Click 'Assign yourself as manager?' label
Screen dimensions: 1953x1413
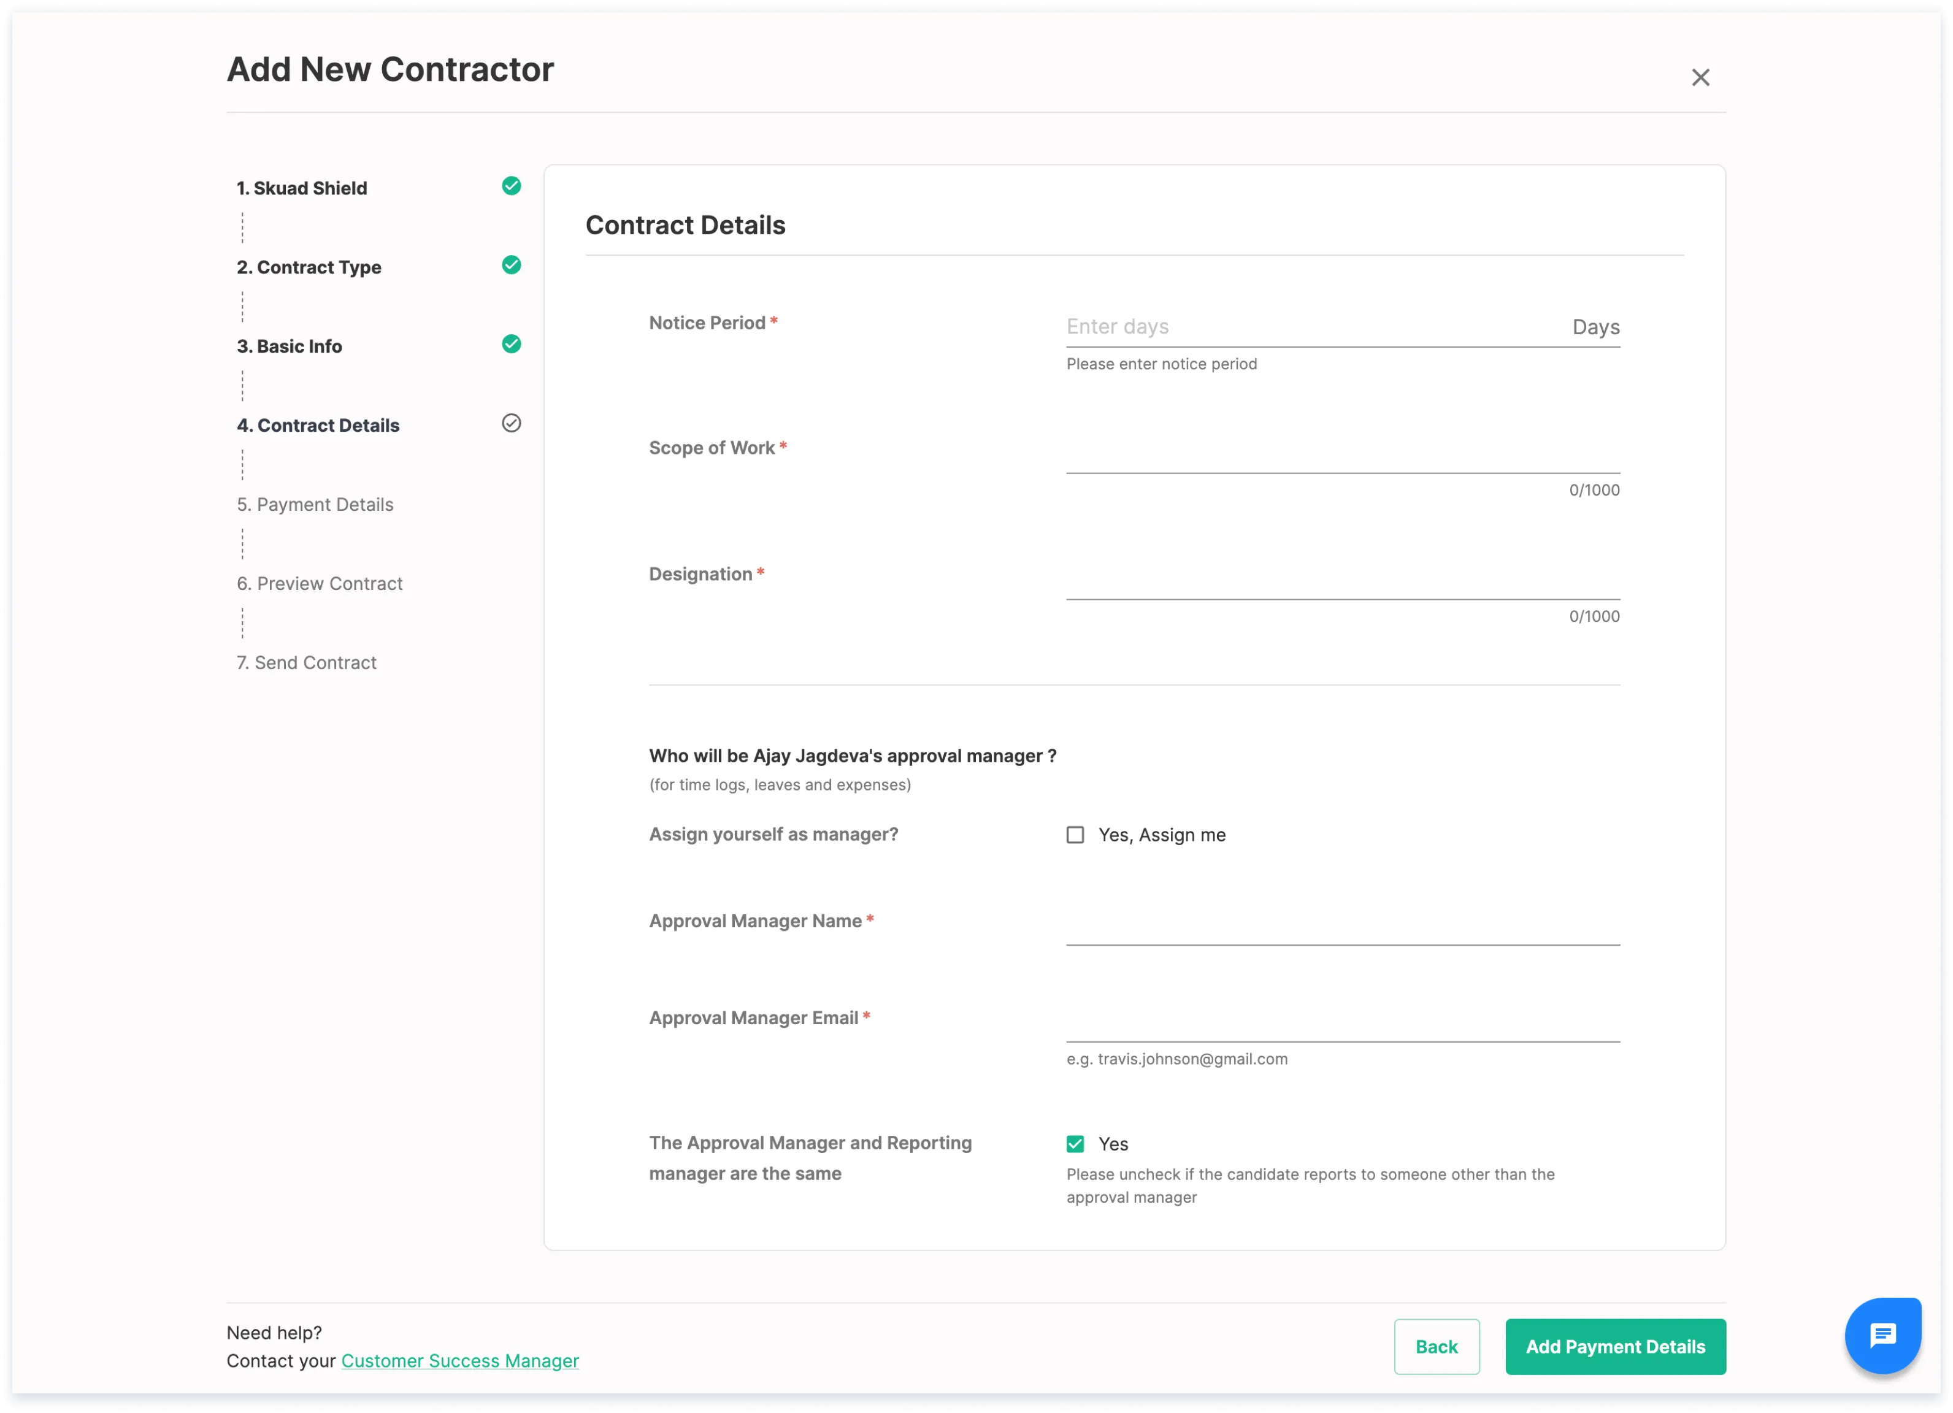[773, 834]
